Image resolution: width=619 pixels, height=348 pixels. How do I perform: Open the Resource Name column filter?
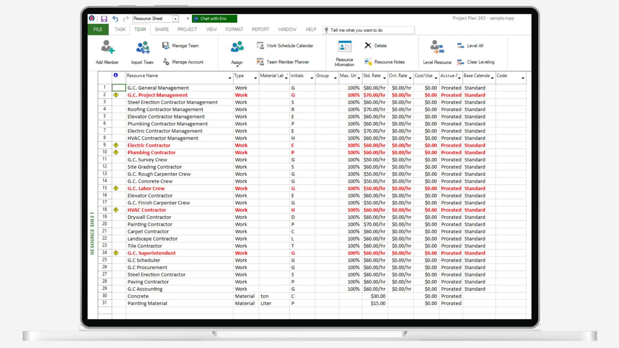click(x=228, y=78)
